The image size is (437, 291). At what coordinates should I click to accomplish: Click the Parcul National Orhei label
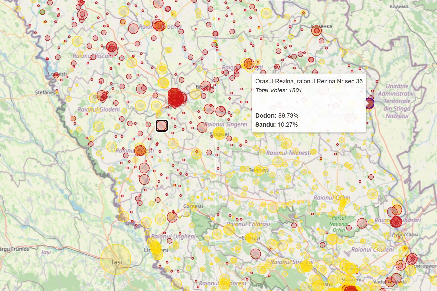(339, 224)
